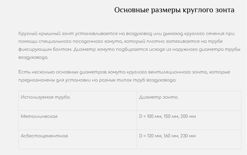Click the word "сечения" in the first paragraph
Screen dimensions: 247x155
pos(212,34)
